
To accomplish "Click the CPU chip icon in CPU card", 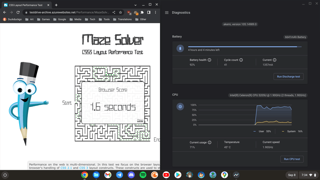I will 180,106.
